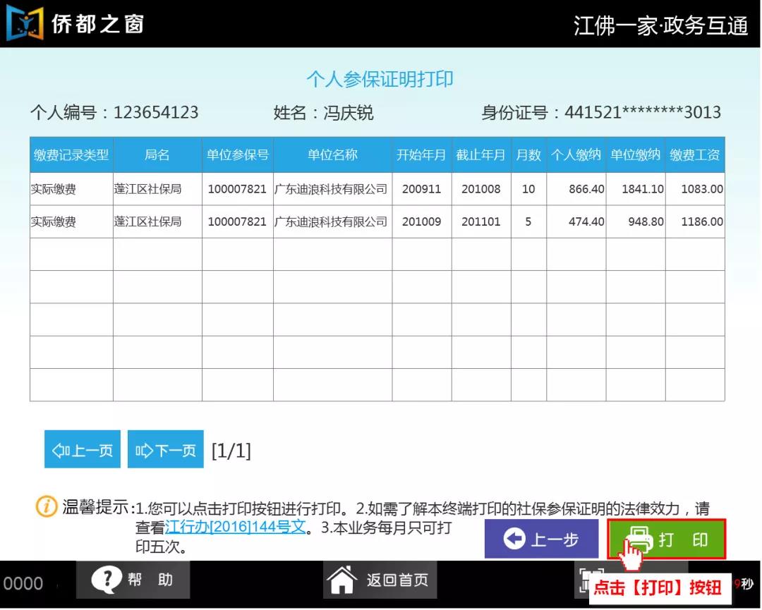Click the green 打印 print button
Screen dimensions: 762x610
[x=666, y=539]
